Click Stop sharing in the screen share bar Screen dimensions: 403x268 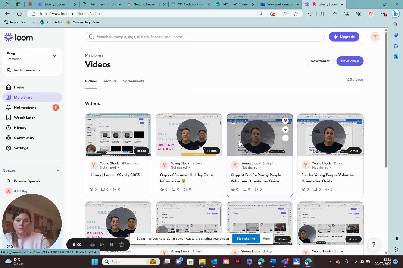pyautogui.click(x=246, y=239)
